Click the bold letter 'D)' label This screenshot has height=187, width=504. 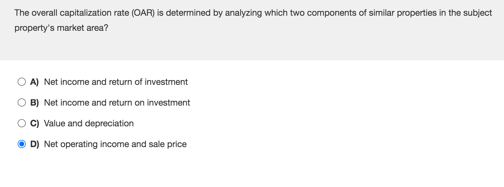(x=34, y=144)
